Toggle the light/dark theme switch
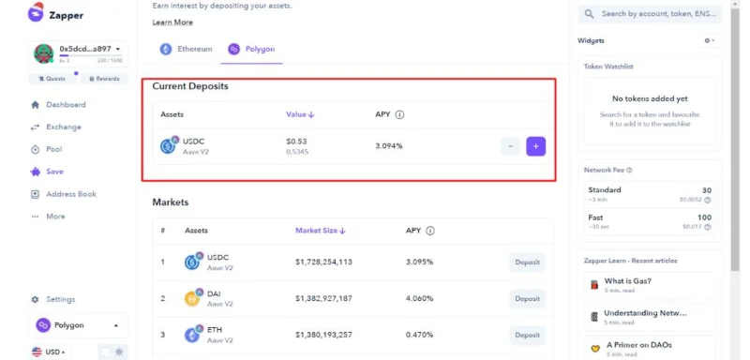This screenshot has height=360, width=750. tap(112, 352)
